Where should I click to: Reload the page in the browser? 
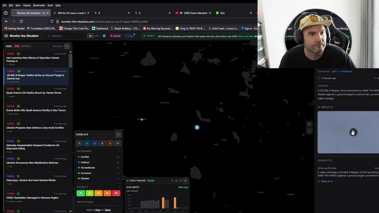tap(21, 21)
